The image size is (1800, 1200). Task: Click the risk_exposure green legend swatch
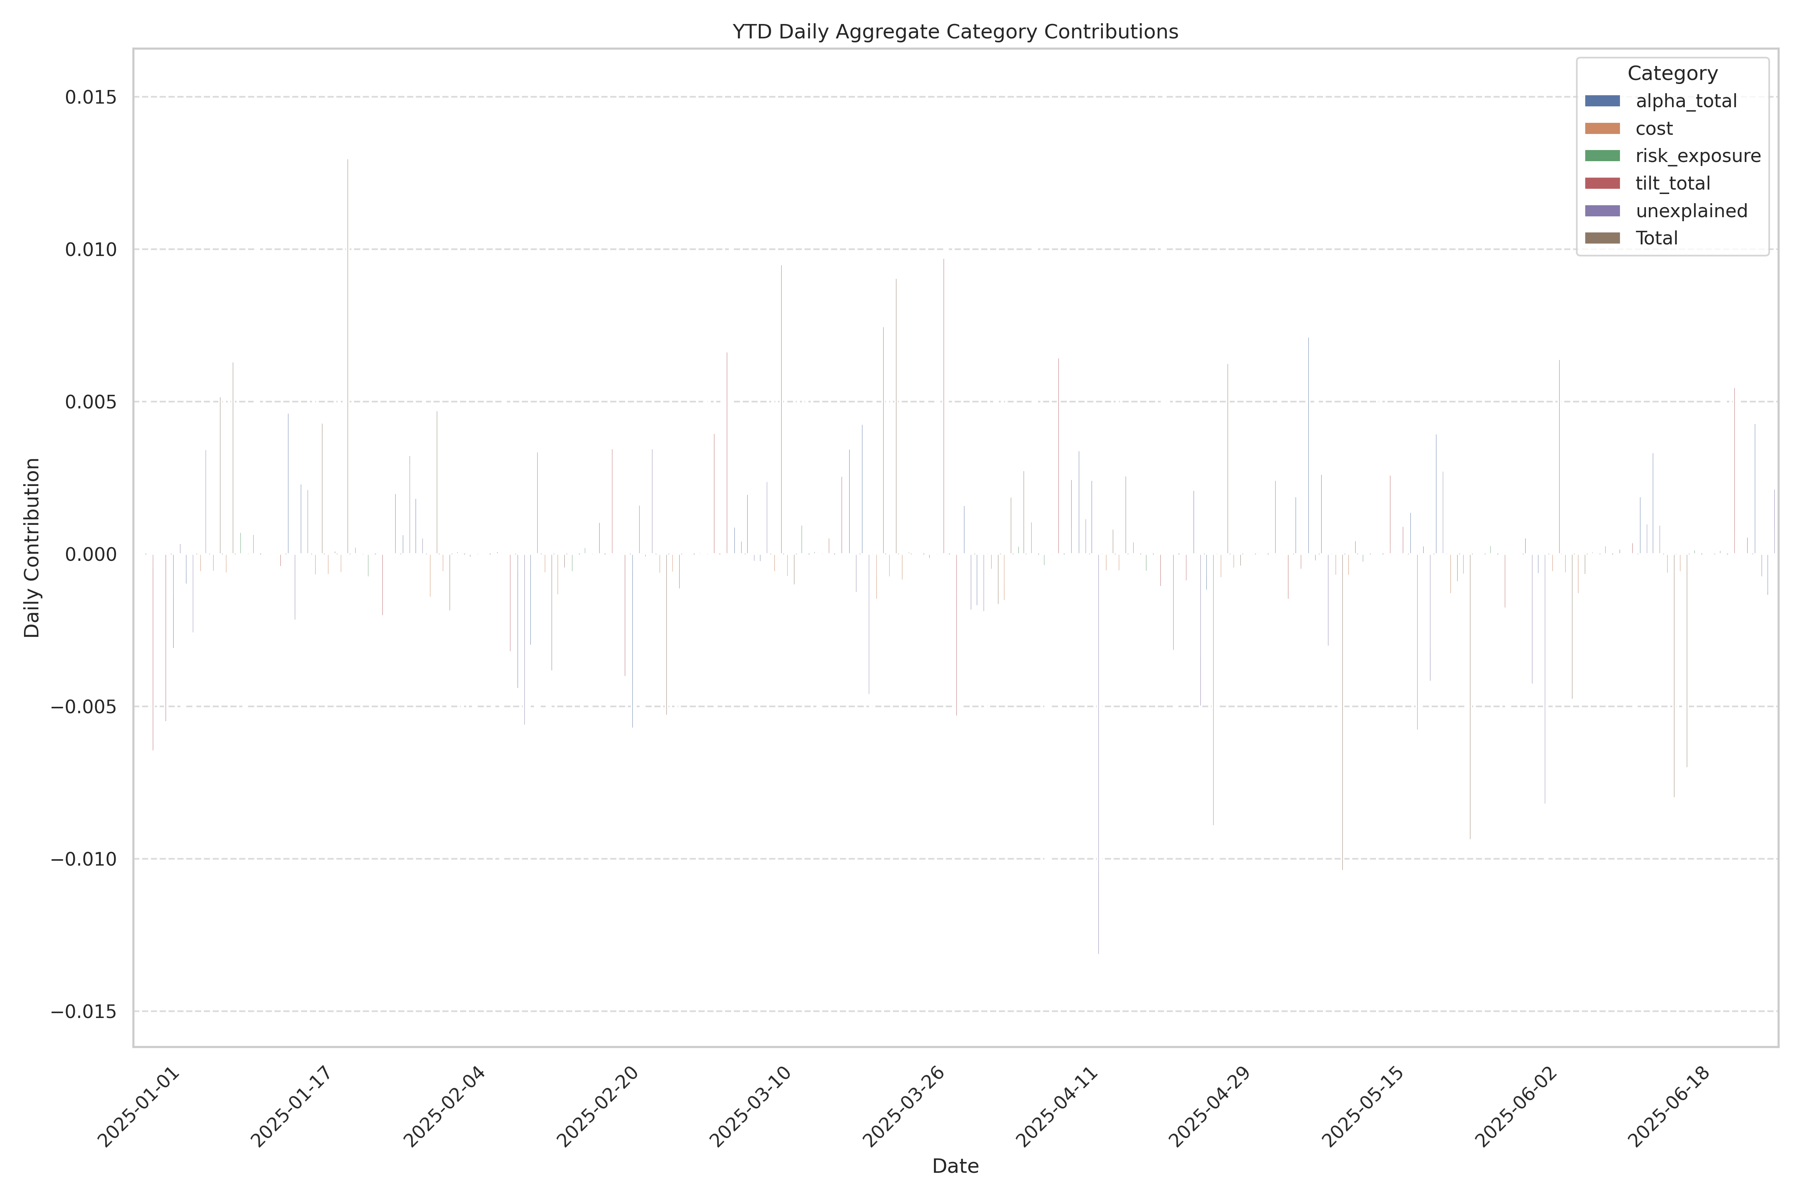[x=1602, y=156]
